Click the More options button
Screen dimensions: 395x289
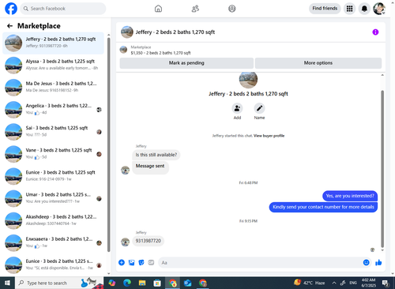pos(318,63)
